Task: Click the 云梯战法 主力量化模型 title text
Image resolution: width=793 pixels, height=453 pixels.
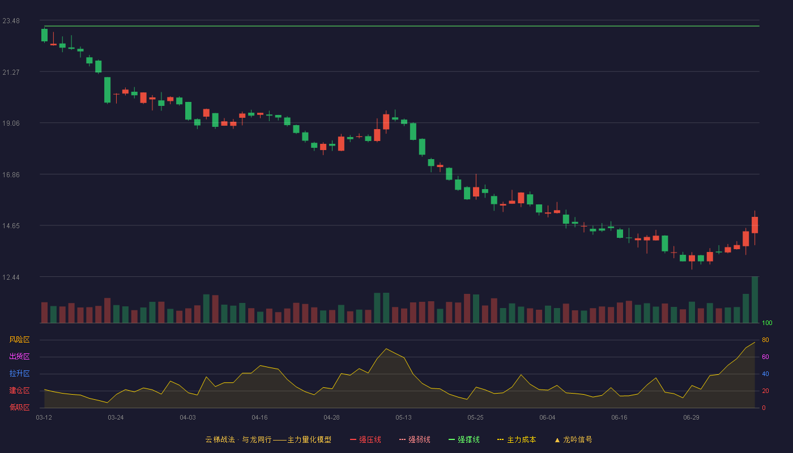Action: click(268, 439)
